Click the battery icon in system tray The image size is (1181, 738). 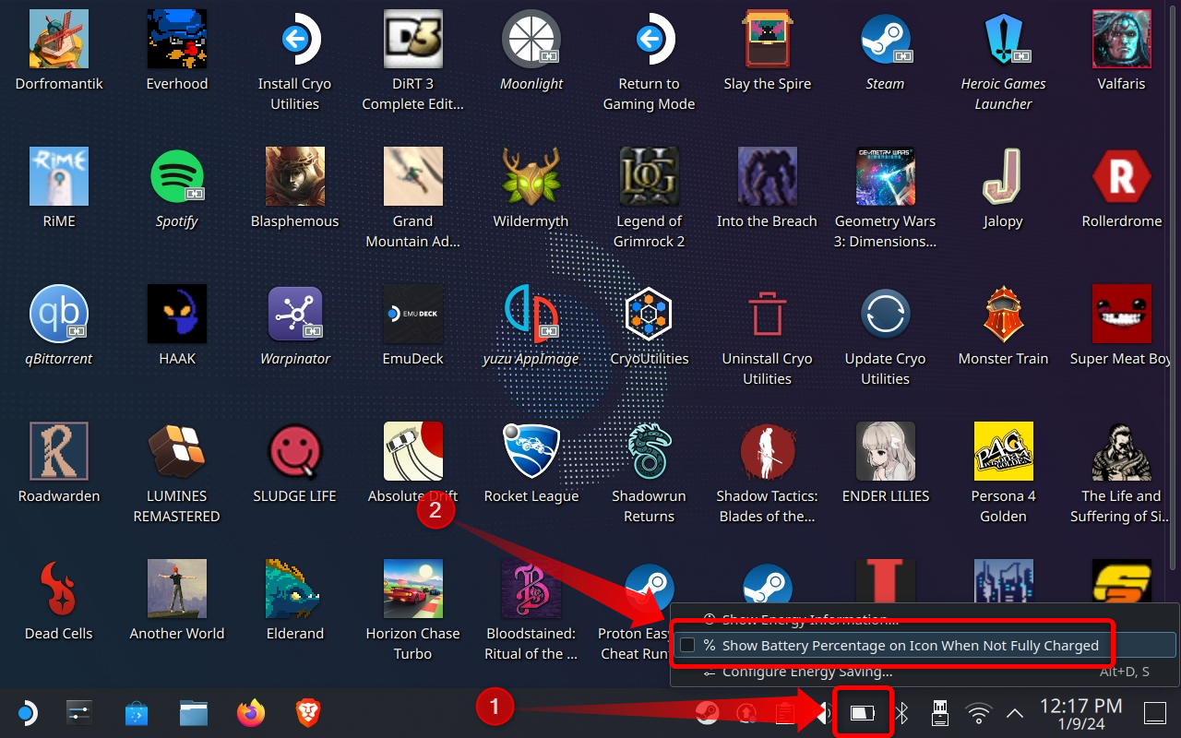coord(862,713)
